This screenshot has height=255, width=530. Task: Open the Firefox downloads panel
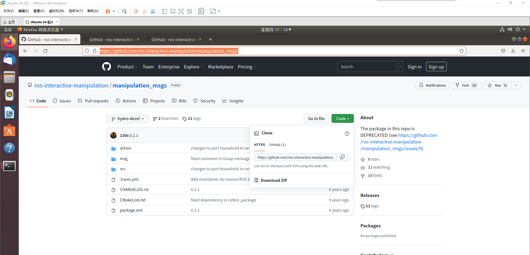[513, 51]
